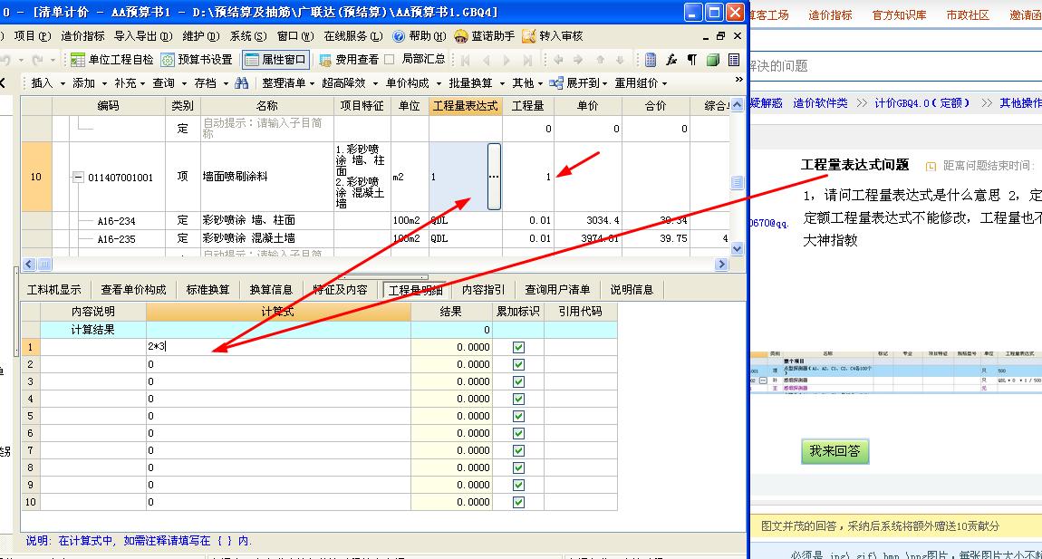Toggle 累加标识 checkbox in row 1
The height and width of the screenshot is (559, 1042).
coord(518,347)
